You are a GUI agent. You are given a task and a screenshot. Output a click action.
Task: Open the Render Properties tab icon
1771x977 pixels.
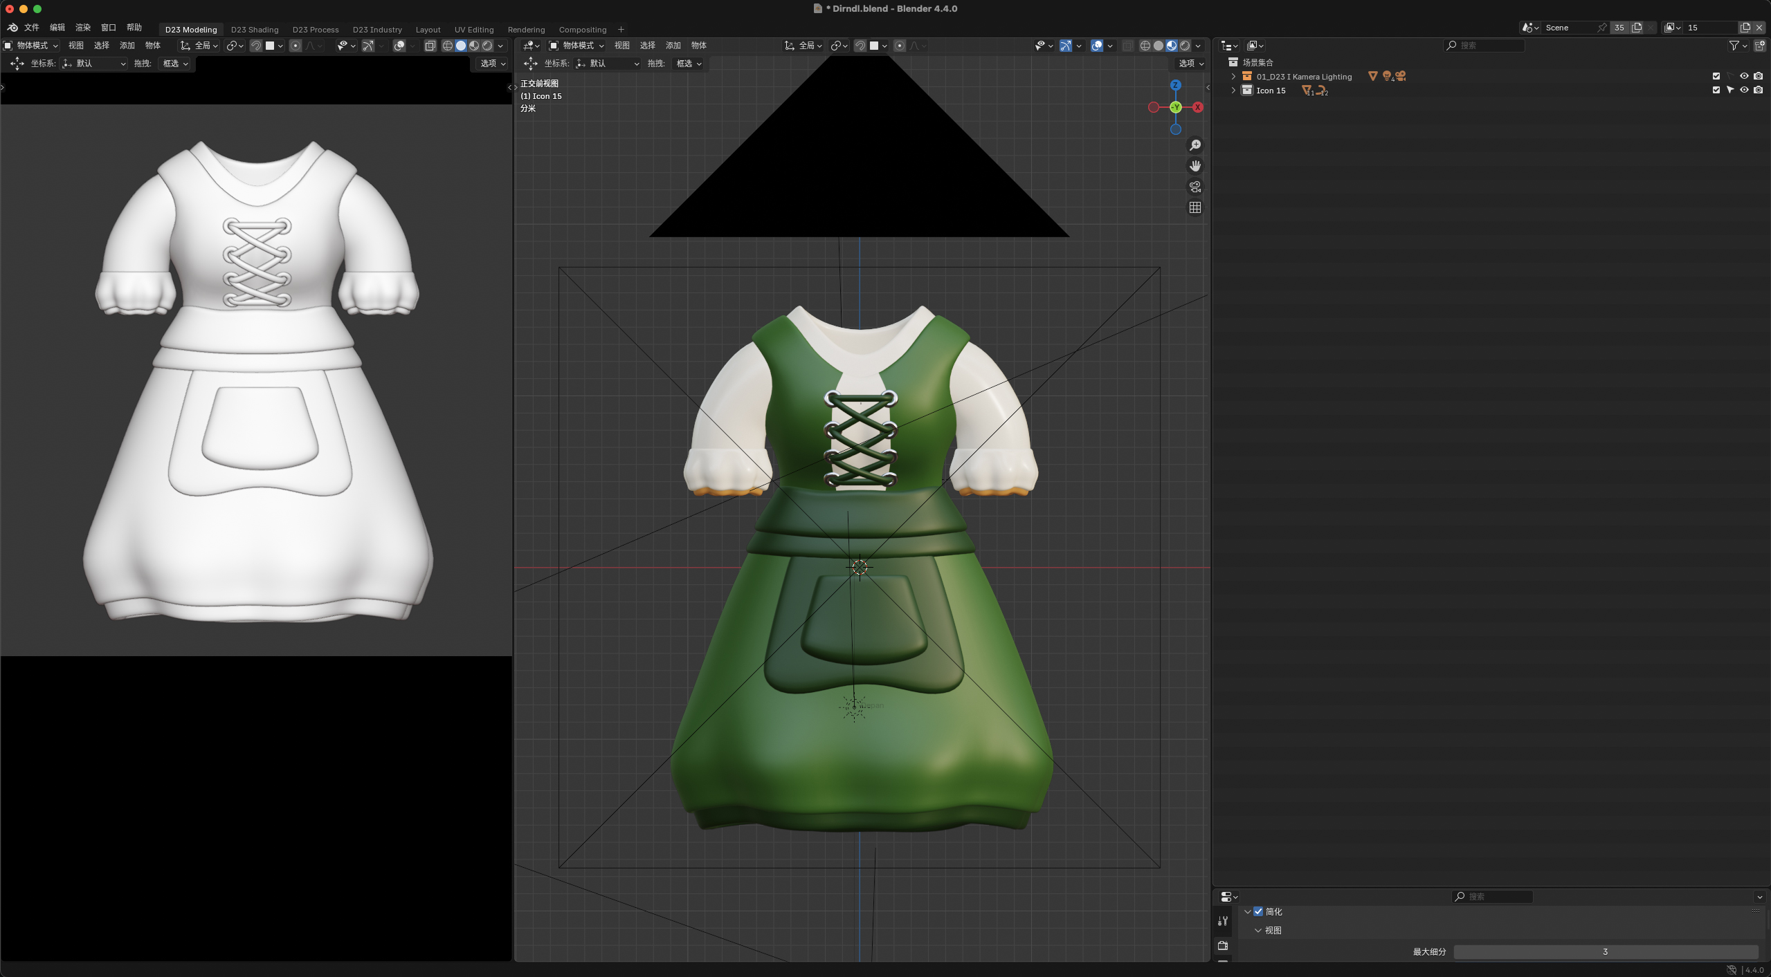1222,946
